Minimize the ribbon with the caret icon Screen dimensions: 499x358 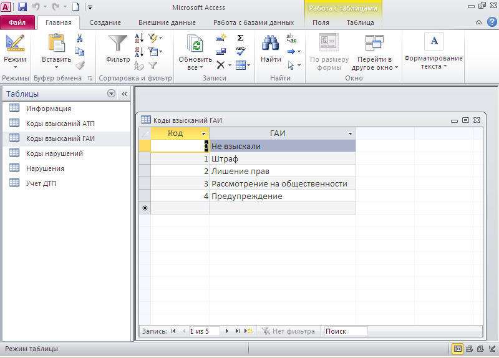478,22
